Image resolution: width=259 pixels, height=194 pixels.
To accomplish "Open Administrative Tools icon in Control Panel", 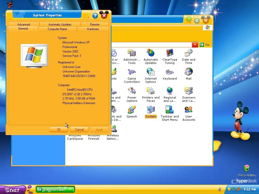I will (132, 56).
